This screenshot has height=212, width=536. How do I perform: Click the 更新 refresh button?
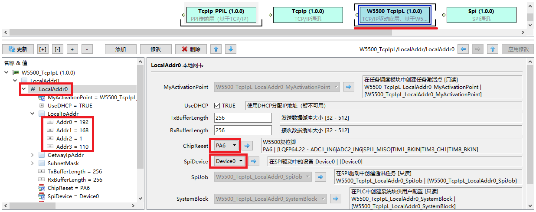18,49
